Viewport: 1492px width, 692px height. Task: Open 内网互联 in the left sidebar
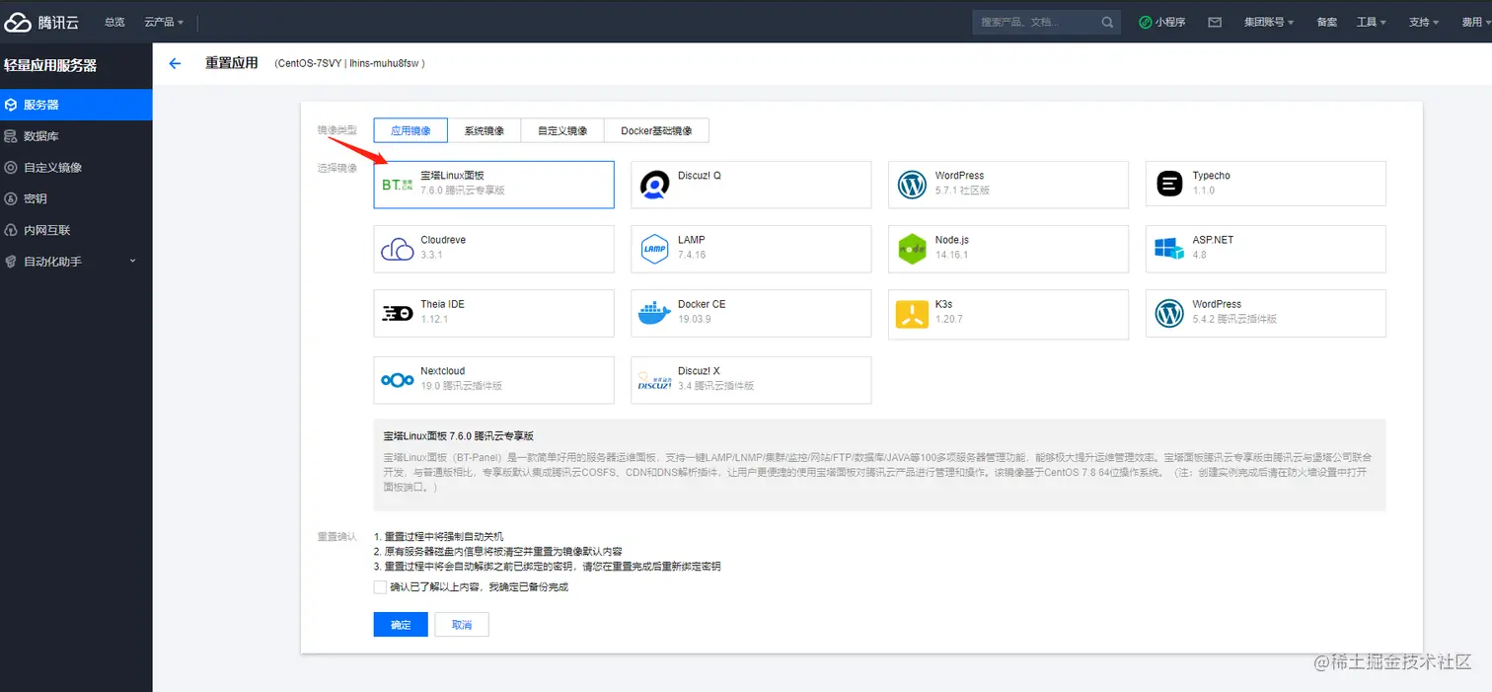(76, 230)
